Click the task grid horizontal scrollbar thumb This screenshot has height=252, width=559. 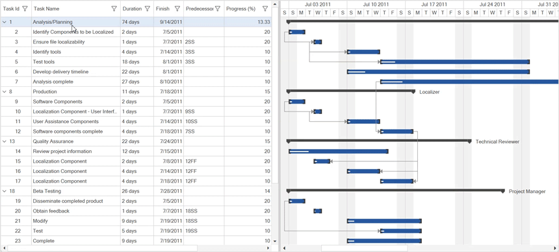102,248
